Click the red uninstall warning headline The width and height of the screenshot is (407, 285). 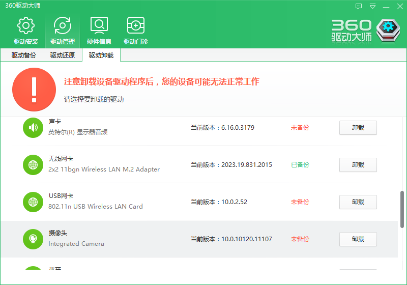click(161, 81)
